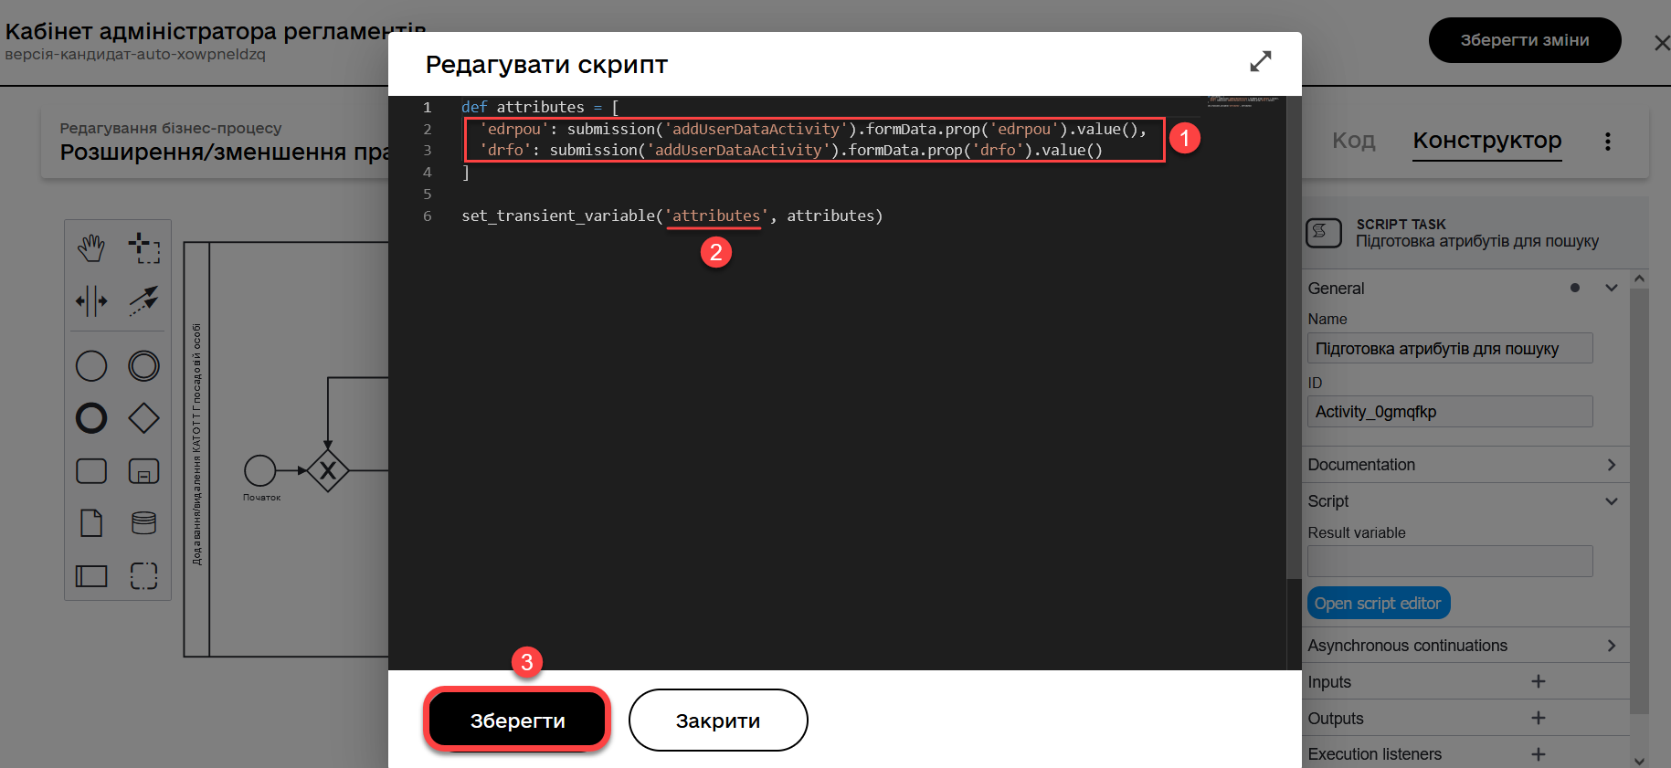Screen dimensions: 1671x768
Task: Collapse the General section
Action: [1612, 288]
